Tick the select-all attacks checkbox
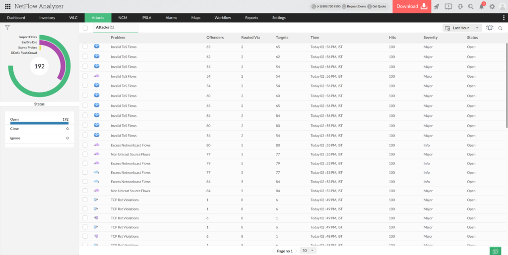This screenshot has width=508, height=255. coord(85,28)
